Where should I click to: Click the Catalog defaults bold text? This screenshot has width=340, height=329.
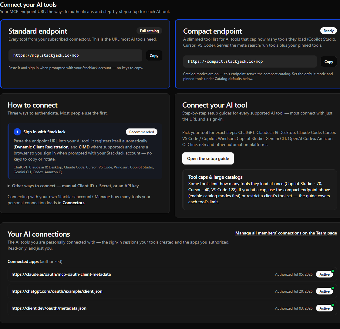[228, 79]
